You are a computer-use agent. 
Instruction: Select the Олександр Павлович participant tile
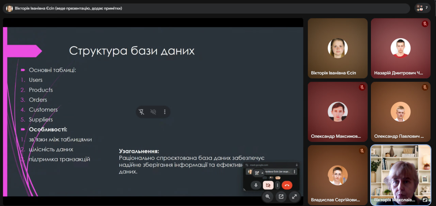(x=401, y=112)
